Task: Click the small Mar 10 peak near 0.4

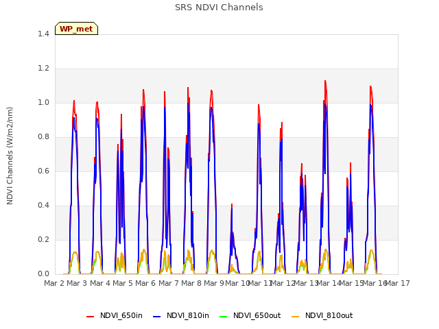Action: pos(232,204)
